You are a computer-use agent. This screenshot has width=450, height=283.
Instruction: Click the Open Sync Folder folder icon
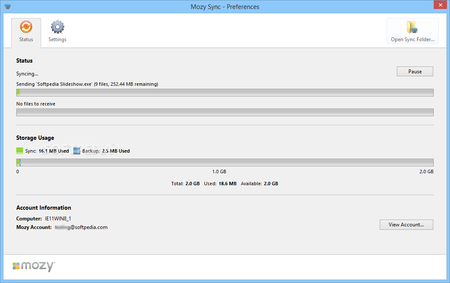(412, 27)
